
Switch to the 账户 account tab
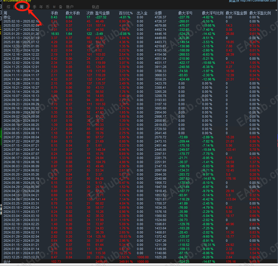coord(70,7)
